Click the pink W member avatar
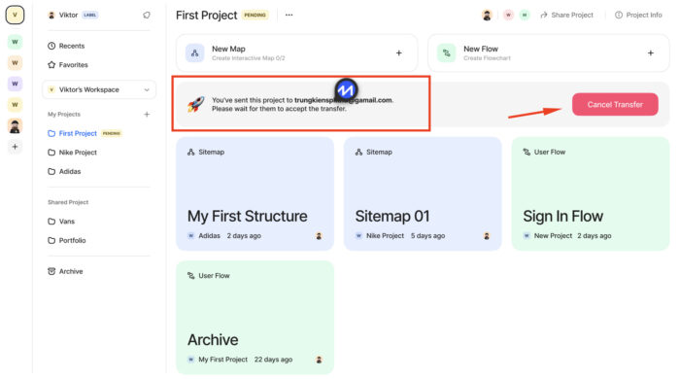Screen dimensions: 680x379 508,16
